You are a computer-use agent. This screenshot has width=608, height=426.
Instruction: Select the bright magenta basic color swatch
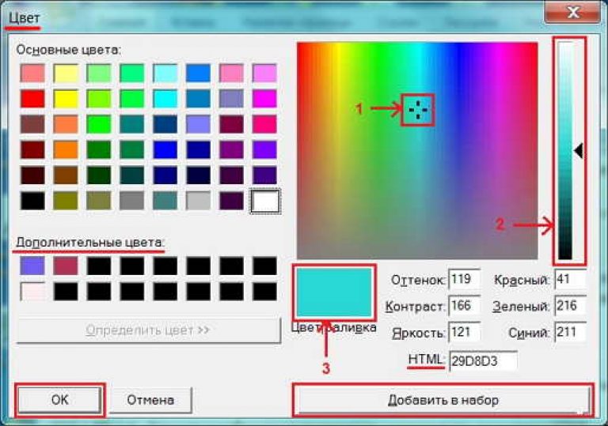(265, 99)
